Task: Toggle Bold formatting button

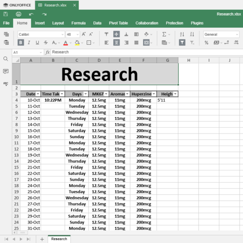Action: tap(20, 43)
